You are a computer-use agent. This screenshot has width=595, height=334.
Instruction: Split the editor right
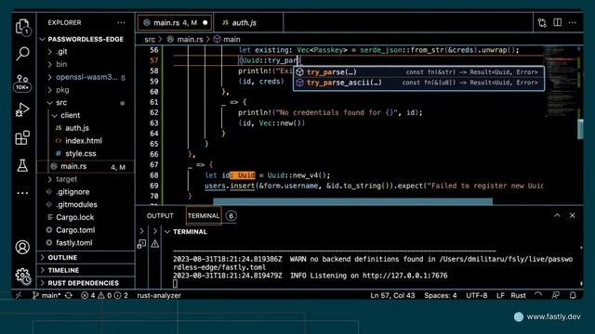click(x=558, y=22)
